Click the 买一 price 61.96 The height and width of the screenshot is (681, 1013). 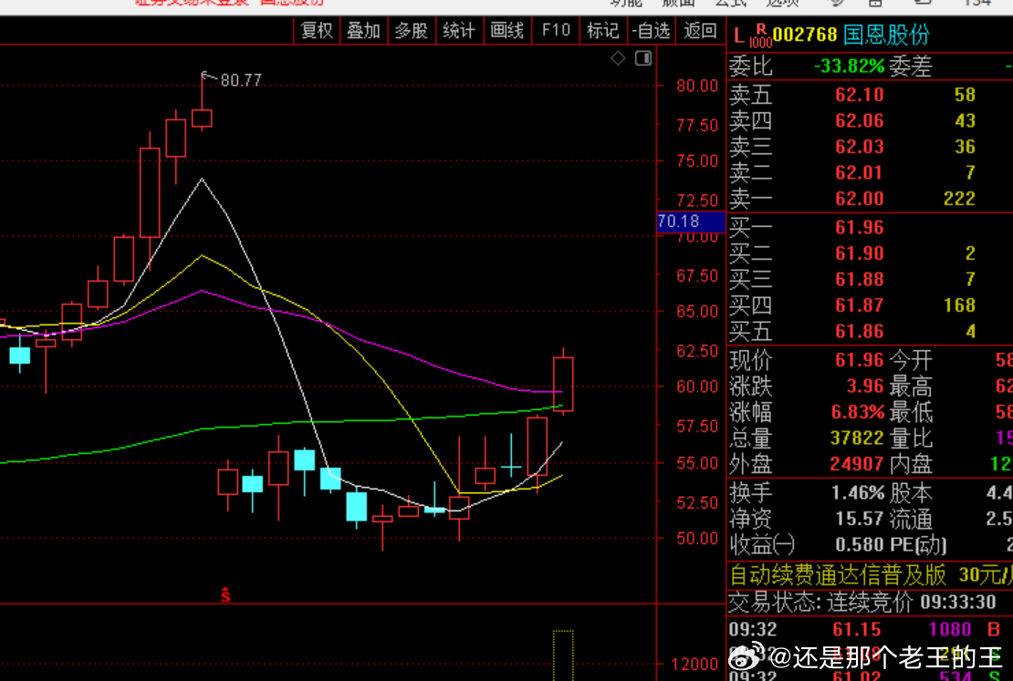pos(860,227)
